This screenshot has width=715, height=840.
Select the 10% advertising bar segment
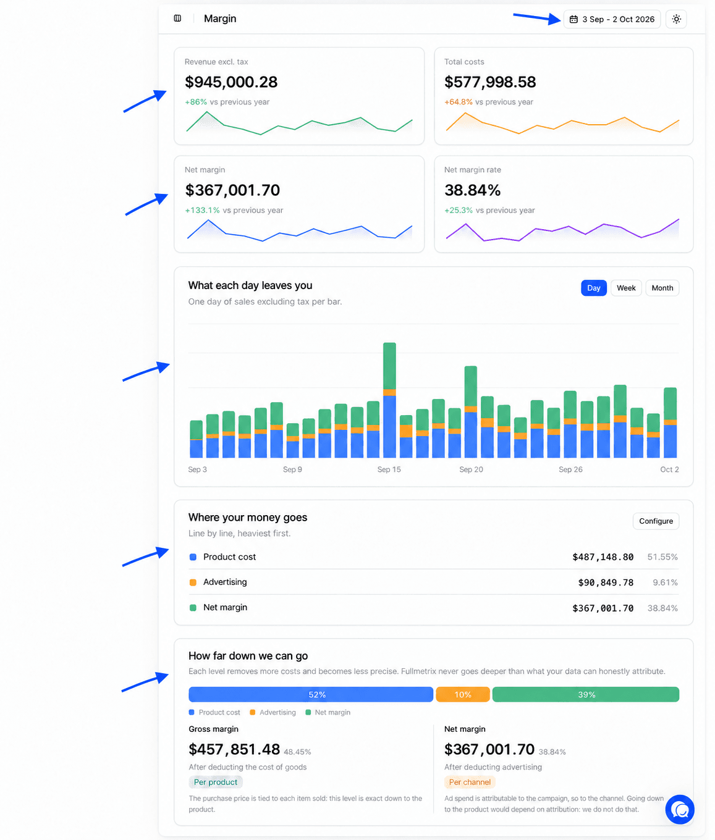[463, 694]
